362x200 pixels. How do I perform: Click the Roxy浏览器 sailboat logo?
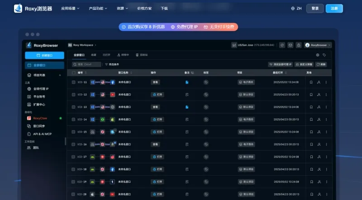pos(18,8)
